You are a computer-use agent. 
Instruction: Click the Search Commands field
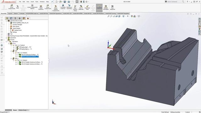[173, 2]
